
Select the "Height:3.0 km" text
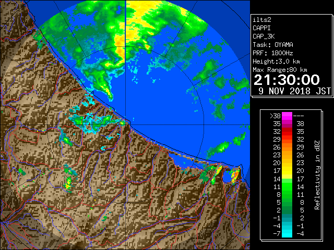(276, 61)
